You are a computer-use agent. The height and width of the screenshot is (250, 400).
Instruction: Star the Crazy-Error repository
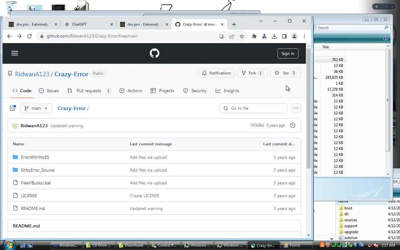(x=285, y=73)
